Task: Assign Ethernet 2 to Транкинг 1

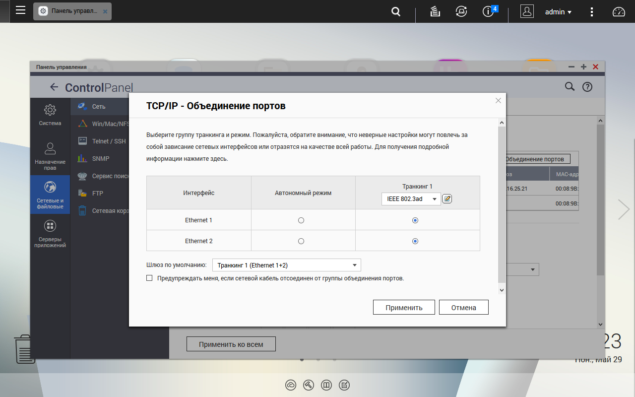Action: tap(415, 241)
